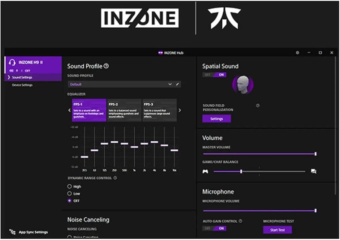Click the Master Volume slider handle
Image resolution: width=340 pixels, height=240 pixels.
316,154
